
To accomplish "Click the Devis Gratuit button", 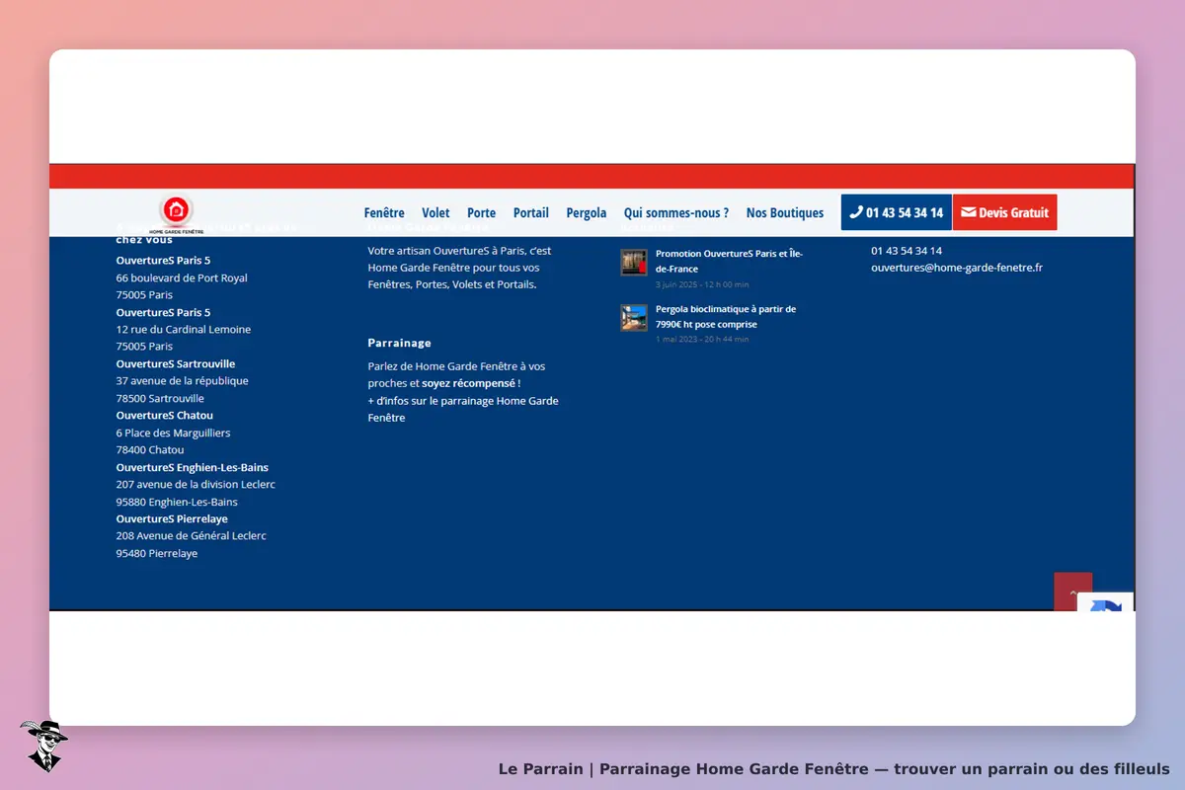I will [x=1005, y=212].
